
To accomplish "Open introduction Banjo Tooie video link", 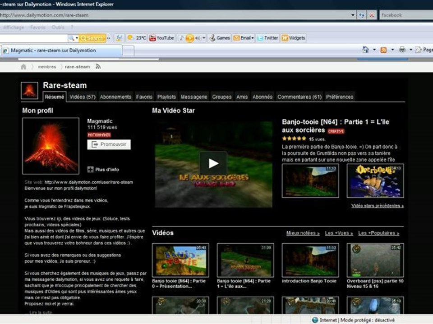I will [309, 281].
